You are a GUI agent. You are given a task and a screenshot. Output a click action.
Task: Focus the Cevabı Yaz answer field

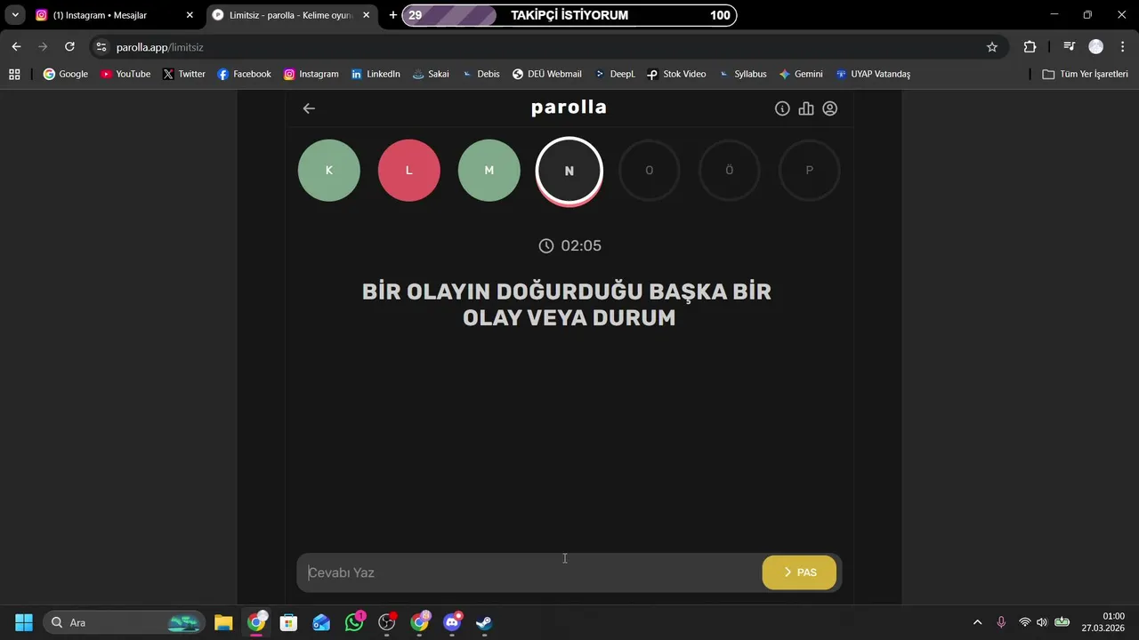[x=529, y=572]
